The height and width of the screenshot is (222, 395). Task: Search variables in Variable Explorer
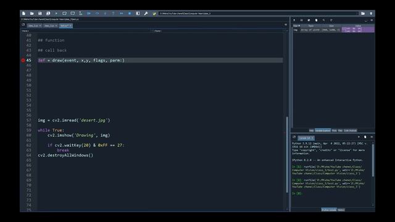(x=323, y=20)
